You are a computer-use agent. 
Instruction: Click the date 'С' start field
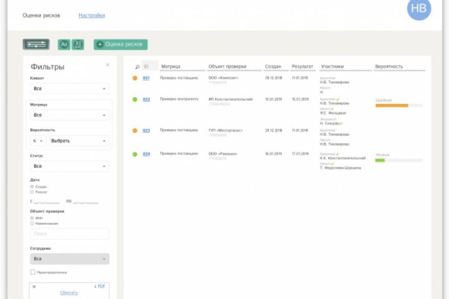point(47,201)
